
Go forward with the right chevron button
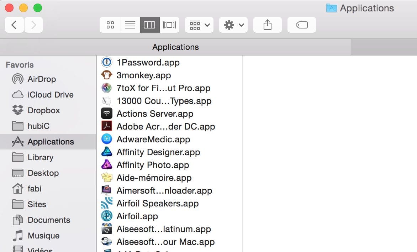[33, 25]
